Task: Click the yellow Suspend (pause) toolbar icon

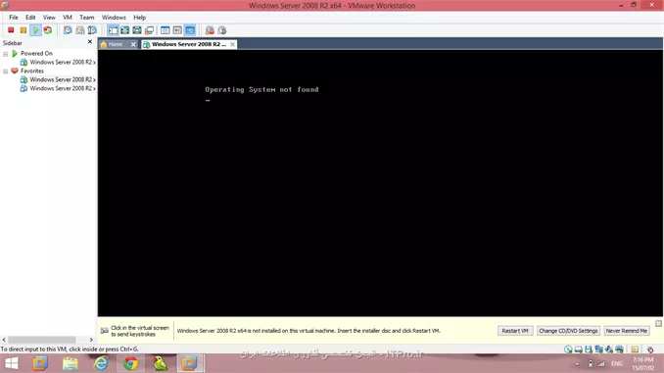Action: click(x=24, y=30)
